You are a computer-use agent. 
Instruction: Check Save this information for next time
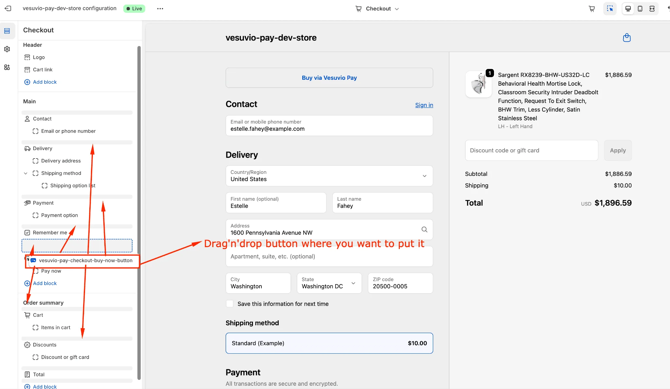point(230,304)
